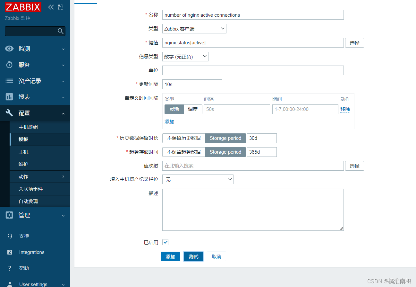Click the 添加 interval link
The width and height of the screenshot is (416, 287).
click(x=169, y=122)
